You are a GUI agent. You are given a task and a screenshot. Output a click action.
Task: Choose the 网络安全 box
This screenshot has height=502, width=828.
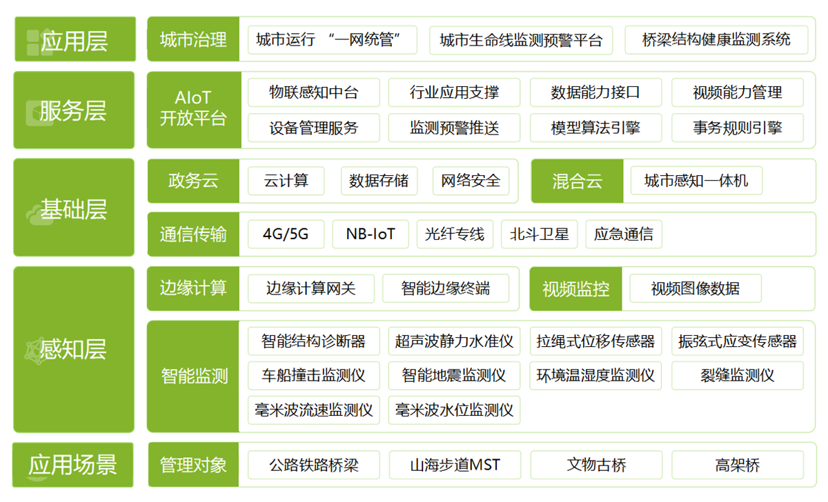[471, 181]
